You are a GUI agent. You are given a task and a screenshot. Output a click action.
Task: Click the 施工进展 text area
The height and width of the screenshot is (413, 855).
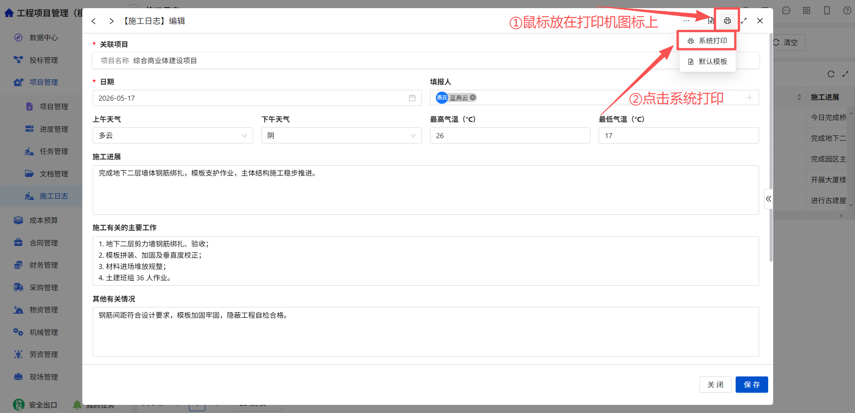click(x=425, y=190)
